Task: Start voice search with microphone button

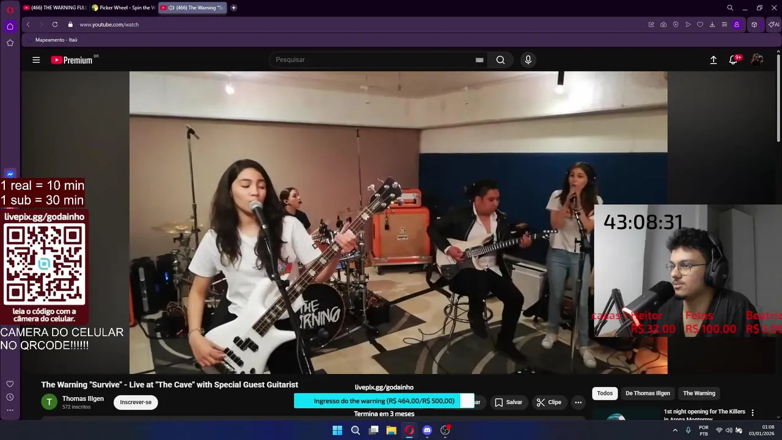Action: point(528,60)
